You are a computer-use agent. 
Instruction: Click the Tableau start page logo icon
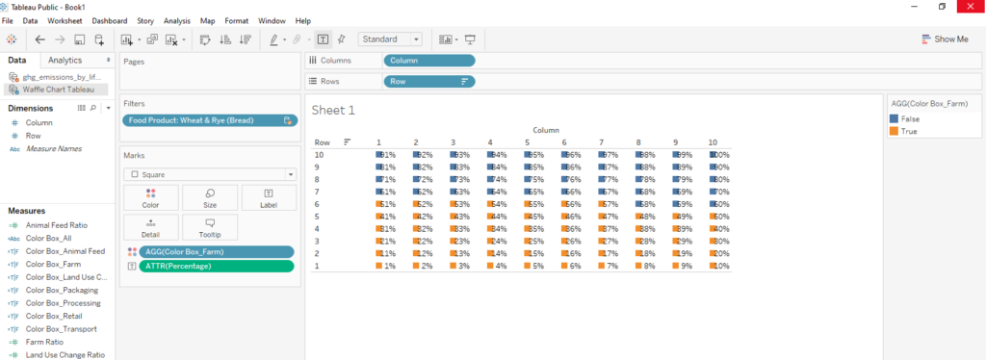point(12,39)
